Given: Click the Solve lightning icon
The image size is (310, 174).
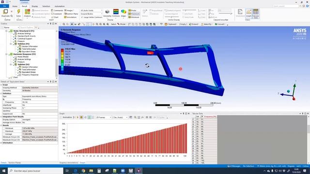Looking at the screenshot, I should coord(18,12).
